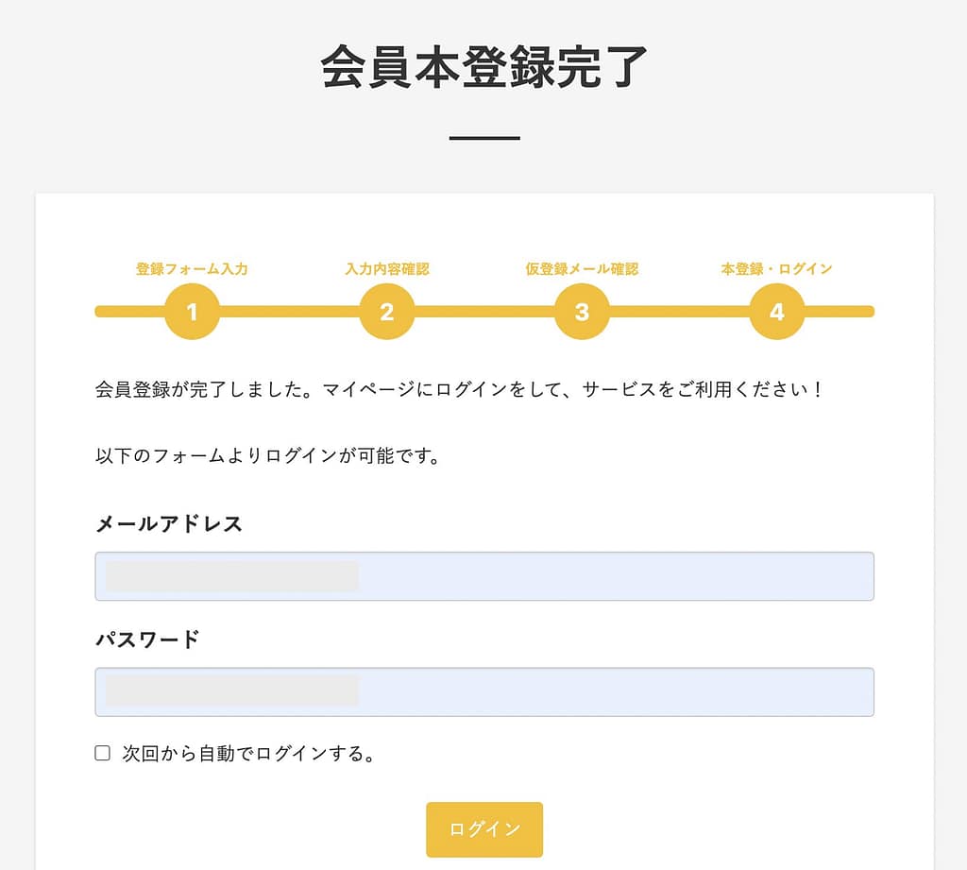
Task: Click step circle 2 in the progress bar
Action: 386,312
